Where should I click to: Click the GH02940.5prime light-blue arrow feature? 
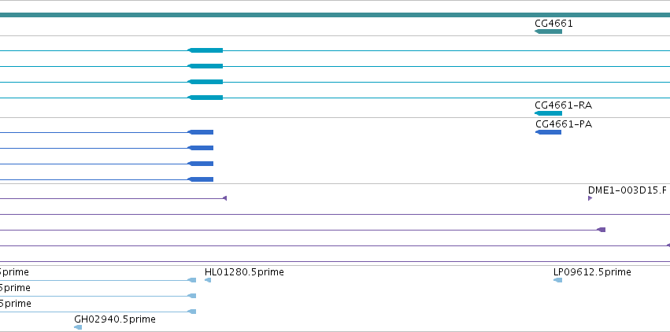coord(78,327)
